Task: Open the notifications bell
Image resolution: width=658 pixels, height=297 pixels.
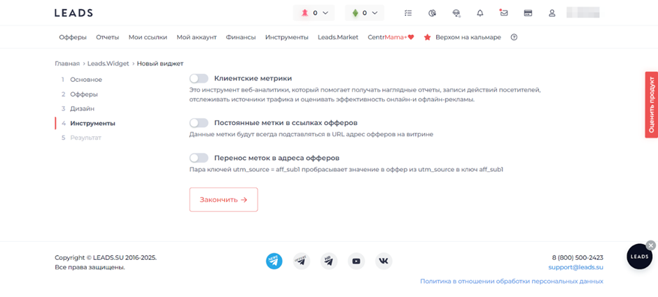Action: coord(480,13)
